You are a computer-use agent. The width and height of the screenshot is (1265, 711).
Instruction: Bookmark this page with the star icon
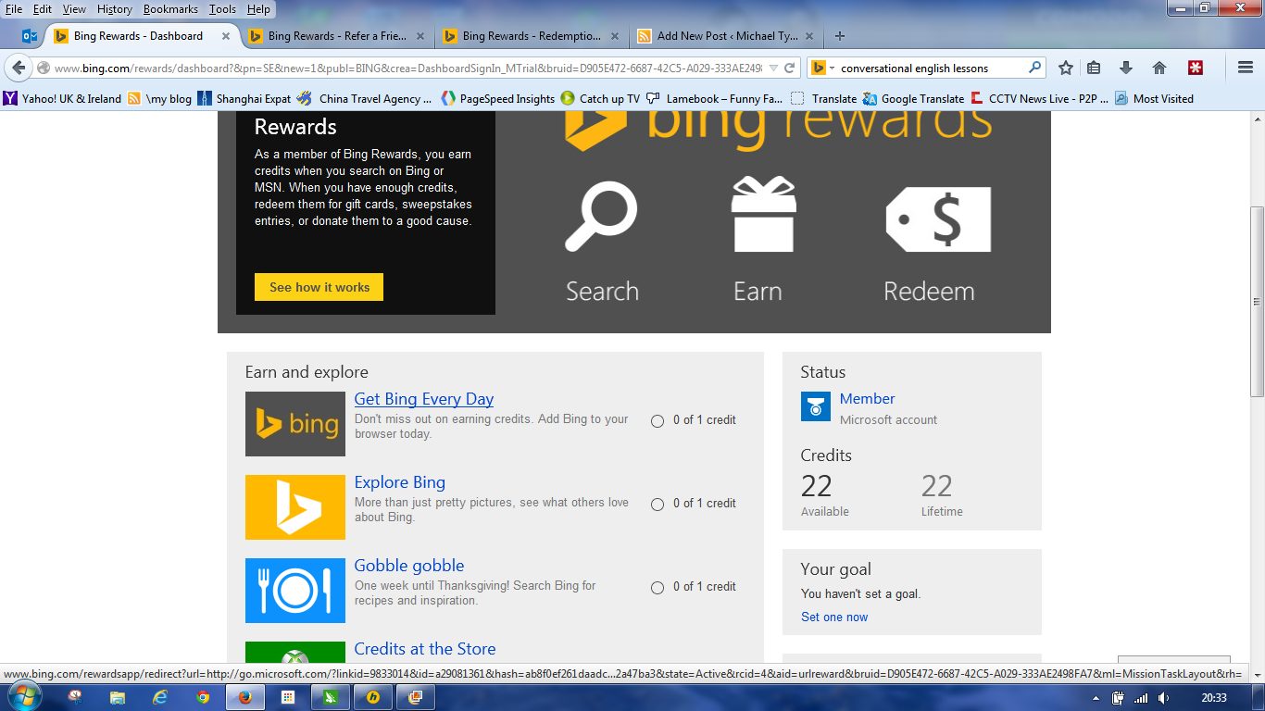pyautogui.click(x=1066, y=68)
